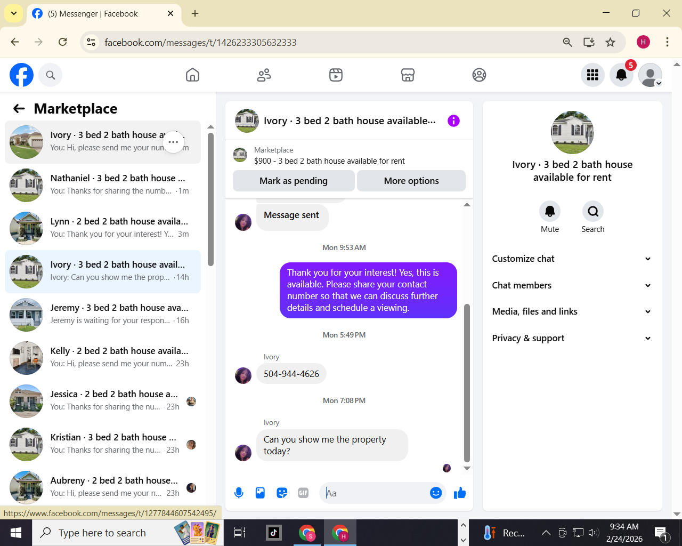Open the Facebook logo home link
This screenshot has height=546, width=682.
click(x=22, y=75)
